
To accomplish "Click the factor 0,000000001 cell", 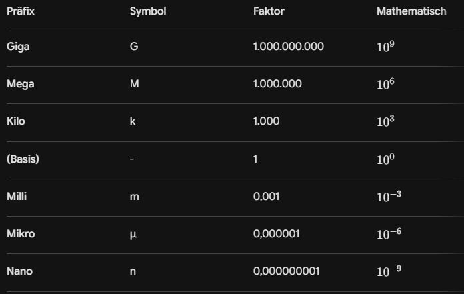I will pos(287,271).
